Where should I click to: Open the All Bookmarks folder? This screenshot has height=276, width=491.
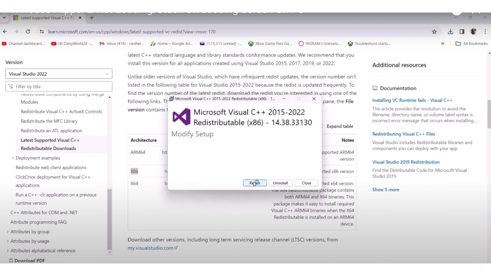(471, 44)
